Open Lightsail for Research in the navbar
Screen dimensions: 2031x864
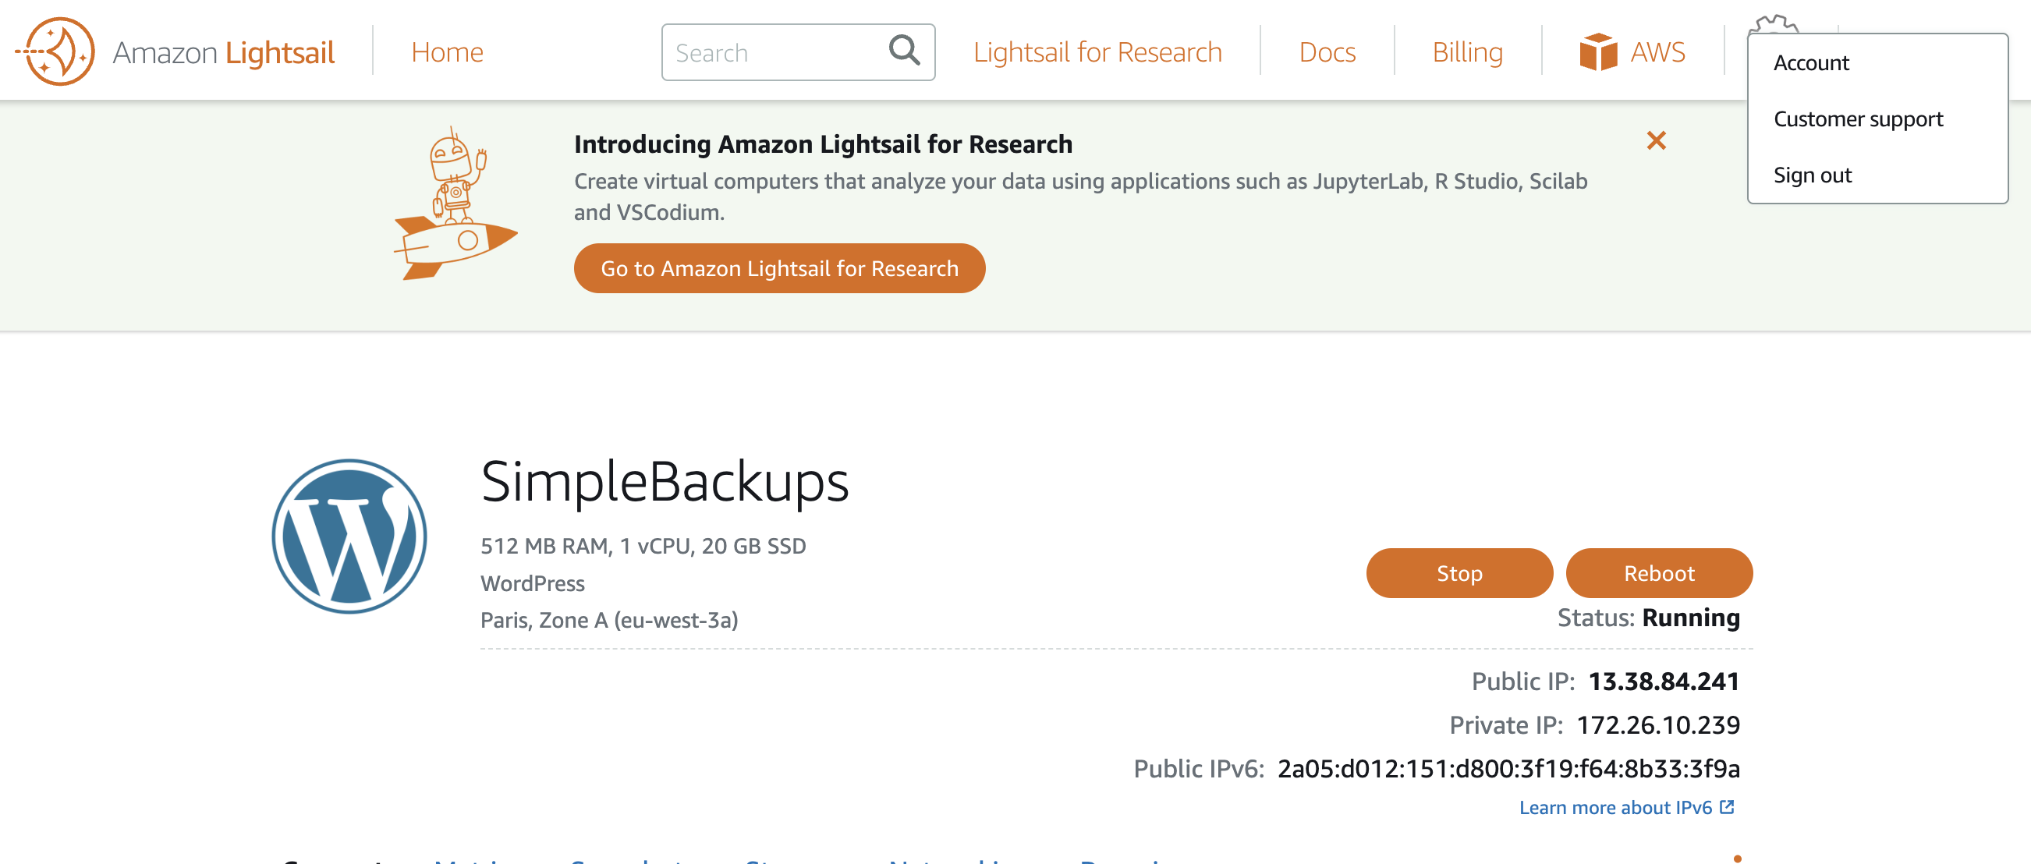(x=1097, y=52)
